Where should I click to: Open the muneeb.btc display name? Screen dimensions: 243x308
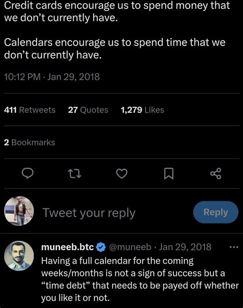click(68, 247)
